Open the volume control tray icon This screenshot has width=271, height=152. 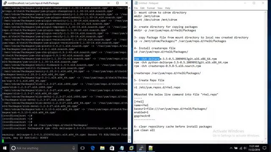pos(245,148)
